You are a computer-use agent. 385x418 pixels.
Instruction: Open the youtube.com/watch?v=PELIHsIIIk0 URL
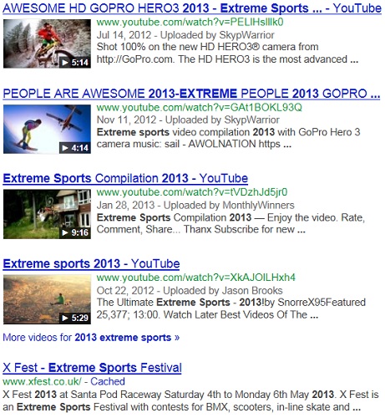pyautogui.click(x=190, y=22)
